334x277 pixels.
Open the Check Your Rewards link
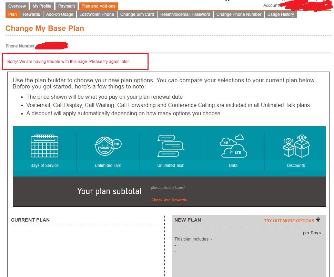pyautogui.click(x=169, y=200)
